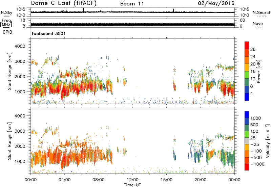Click the "Dome C East (fitACF)" title
Screen dimensions: 271x187
64,3
